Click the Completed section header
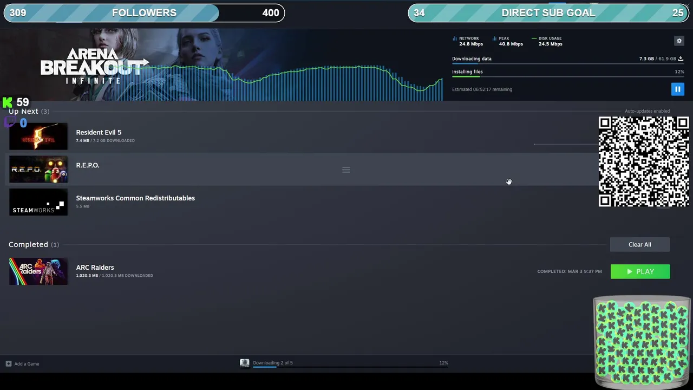 34,244
